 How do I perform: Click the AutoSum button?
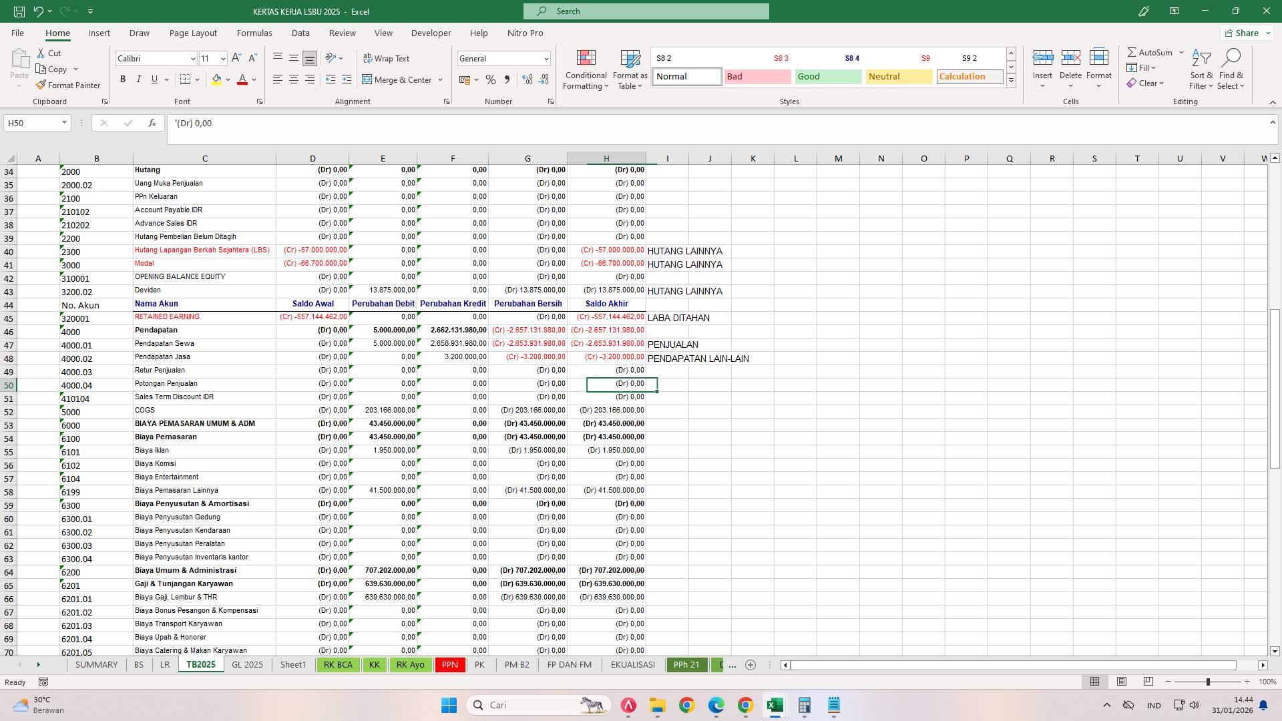pos(1152,51)
